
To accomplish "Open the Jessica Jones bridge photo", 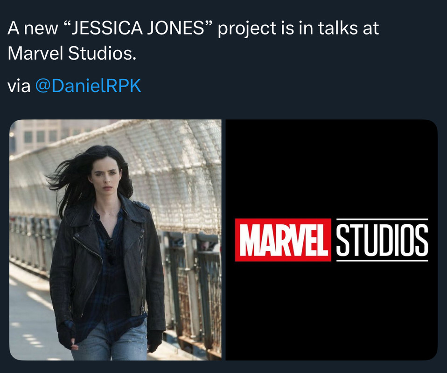I will pyautogui.click(x=115, y=240).
